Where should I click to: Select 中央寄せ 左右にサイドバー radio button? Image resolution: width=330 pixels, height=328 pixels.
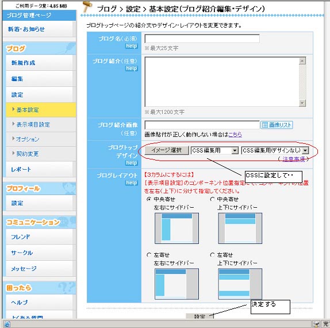pyautogui.click(x=149, y=199)
